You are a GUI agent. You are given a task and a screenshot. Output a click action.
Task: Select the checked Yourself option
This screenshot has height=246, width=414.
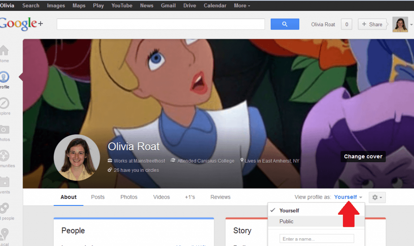point(290,210)
